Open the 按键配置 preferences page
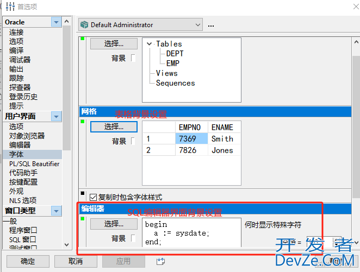This screenshot has height=272, width=360. (23, 182)
